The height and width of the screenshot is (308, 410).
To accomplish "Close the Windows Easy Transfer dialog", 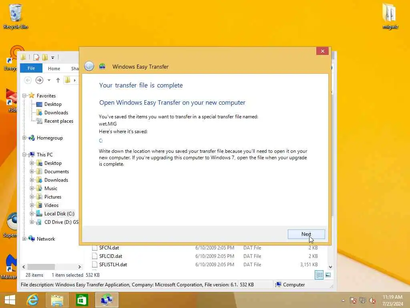I will (x=322, y=51).
